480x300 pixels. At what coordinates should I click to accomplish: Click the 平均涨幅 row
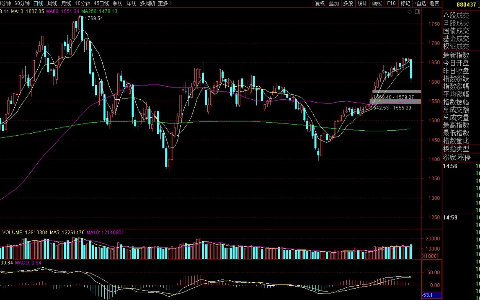[456, 94]
